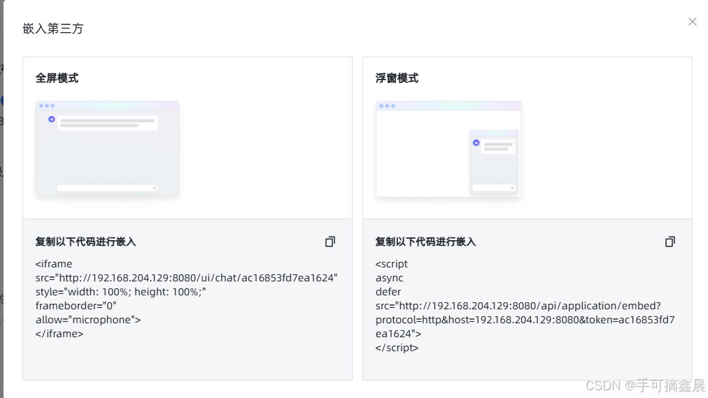The height and width of the screenshot is (398, 708).
Task: Click the </script> closing tag text
Action: [397, 348]
